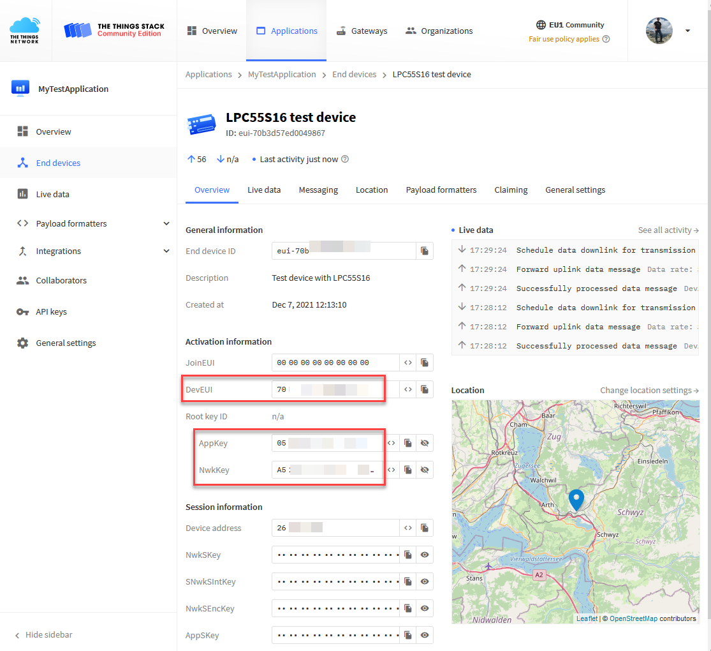Collapse sidebar with Hide sidebar
The image size is (711, 651).
click(x=43, y=635)
